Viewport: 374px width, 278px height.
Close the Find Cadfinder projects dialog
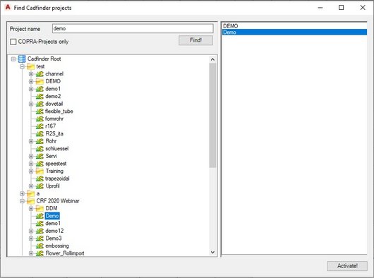(x=363, y=8)
